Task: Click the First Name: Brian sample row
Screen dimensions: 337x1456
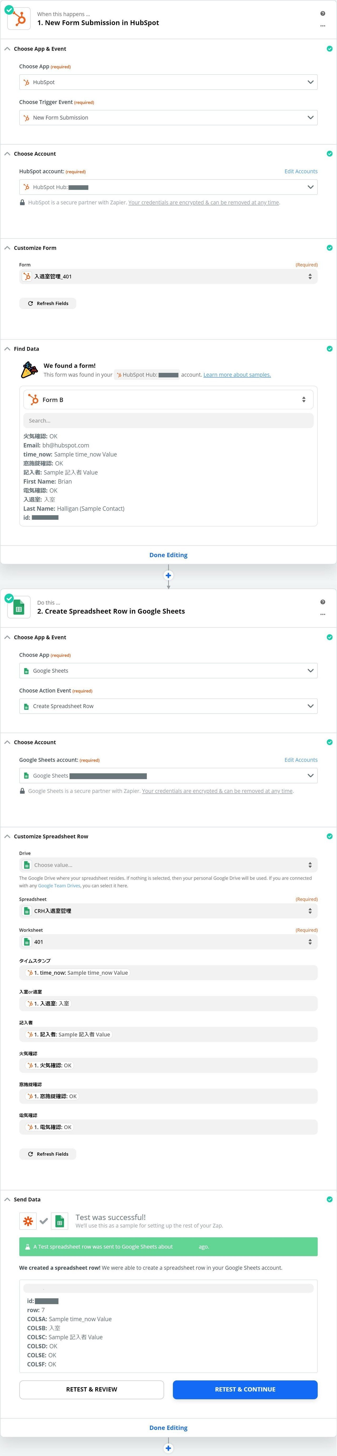Action: [47, 482]
